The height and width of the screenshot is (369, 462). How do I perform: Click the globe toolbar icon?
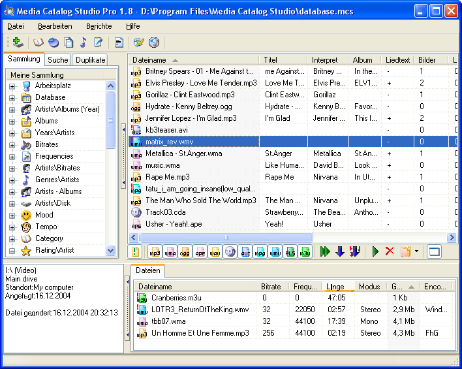154,42
